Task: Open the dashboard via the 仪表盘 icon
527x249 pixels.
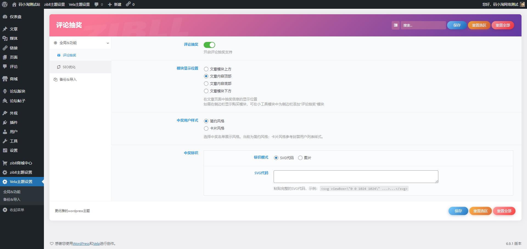Action: click(x=5, y=16)
